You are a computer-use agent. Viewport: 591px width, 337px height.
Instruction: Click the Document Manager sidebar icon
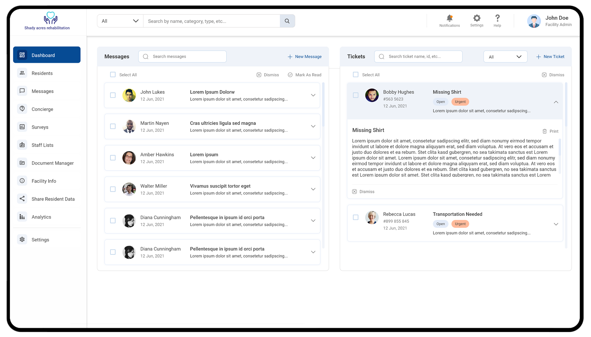(22, 163)
